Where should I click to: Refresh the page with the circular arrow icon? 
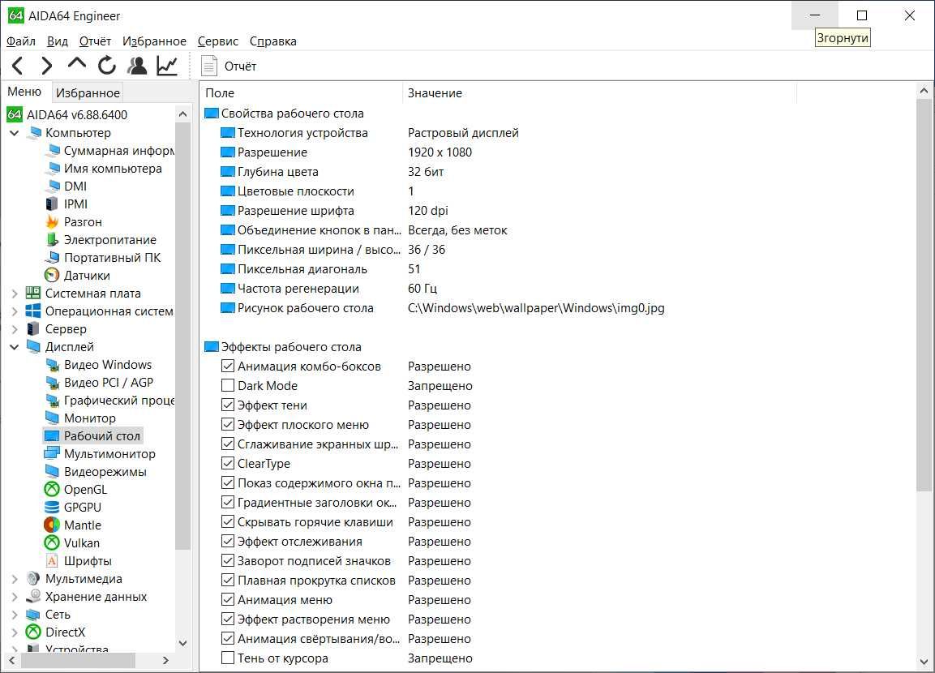click(107, 66)
